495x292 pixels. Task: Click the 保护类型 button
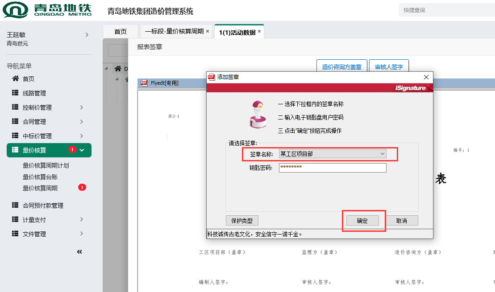242,221
